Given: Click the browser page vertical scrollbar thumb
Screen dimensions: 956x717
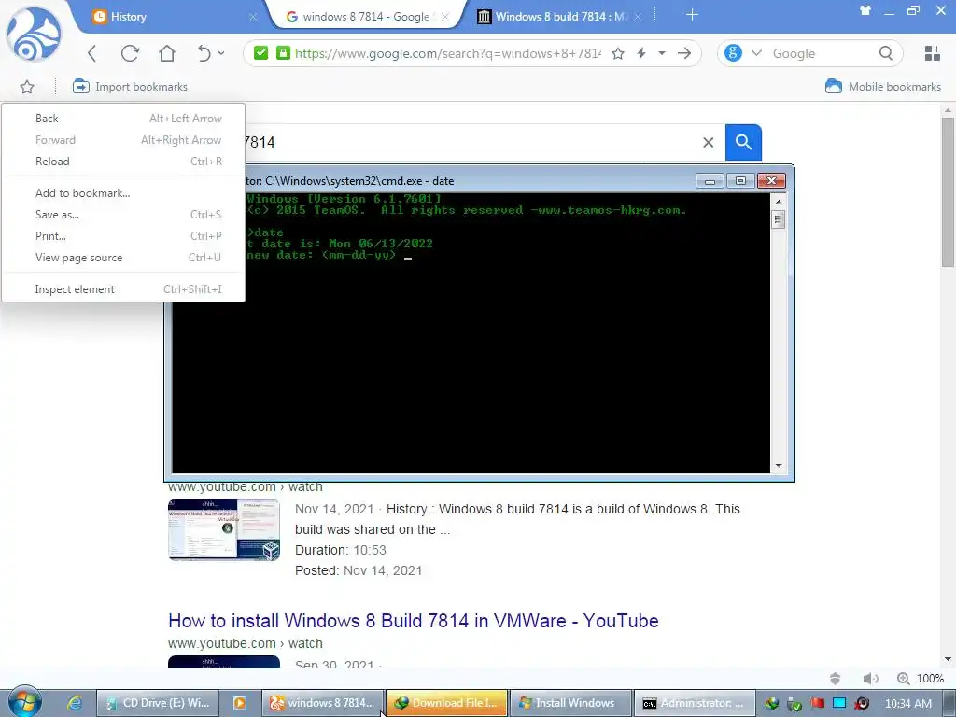Looking at the screenshot, I should coord(948,191).
